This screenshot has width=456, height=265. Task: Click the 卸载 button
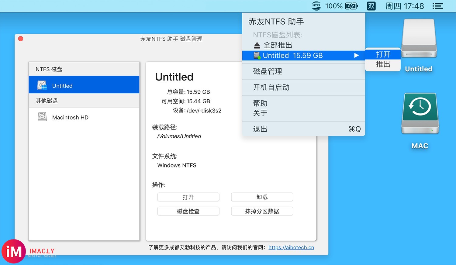click(262, 197)
